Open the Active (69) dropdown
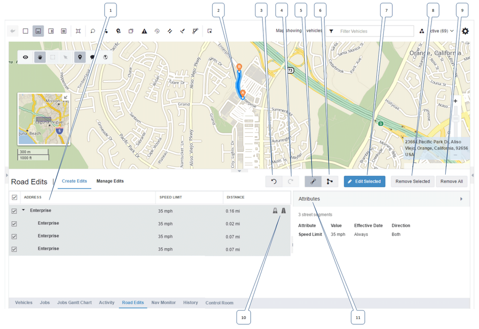 441,31
